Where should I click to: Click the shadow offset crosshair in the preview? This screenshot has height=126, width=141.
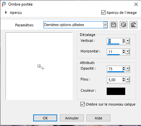tap(43, 68)
